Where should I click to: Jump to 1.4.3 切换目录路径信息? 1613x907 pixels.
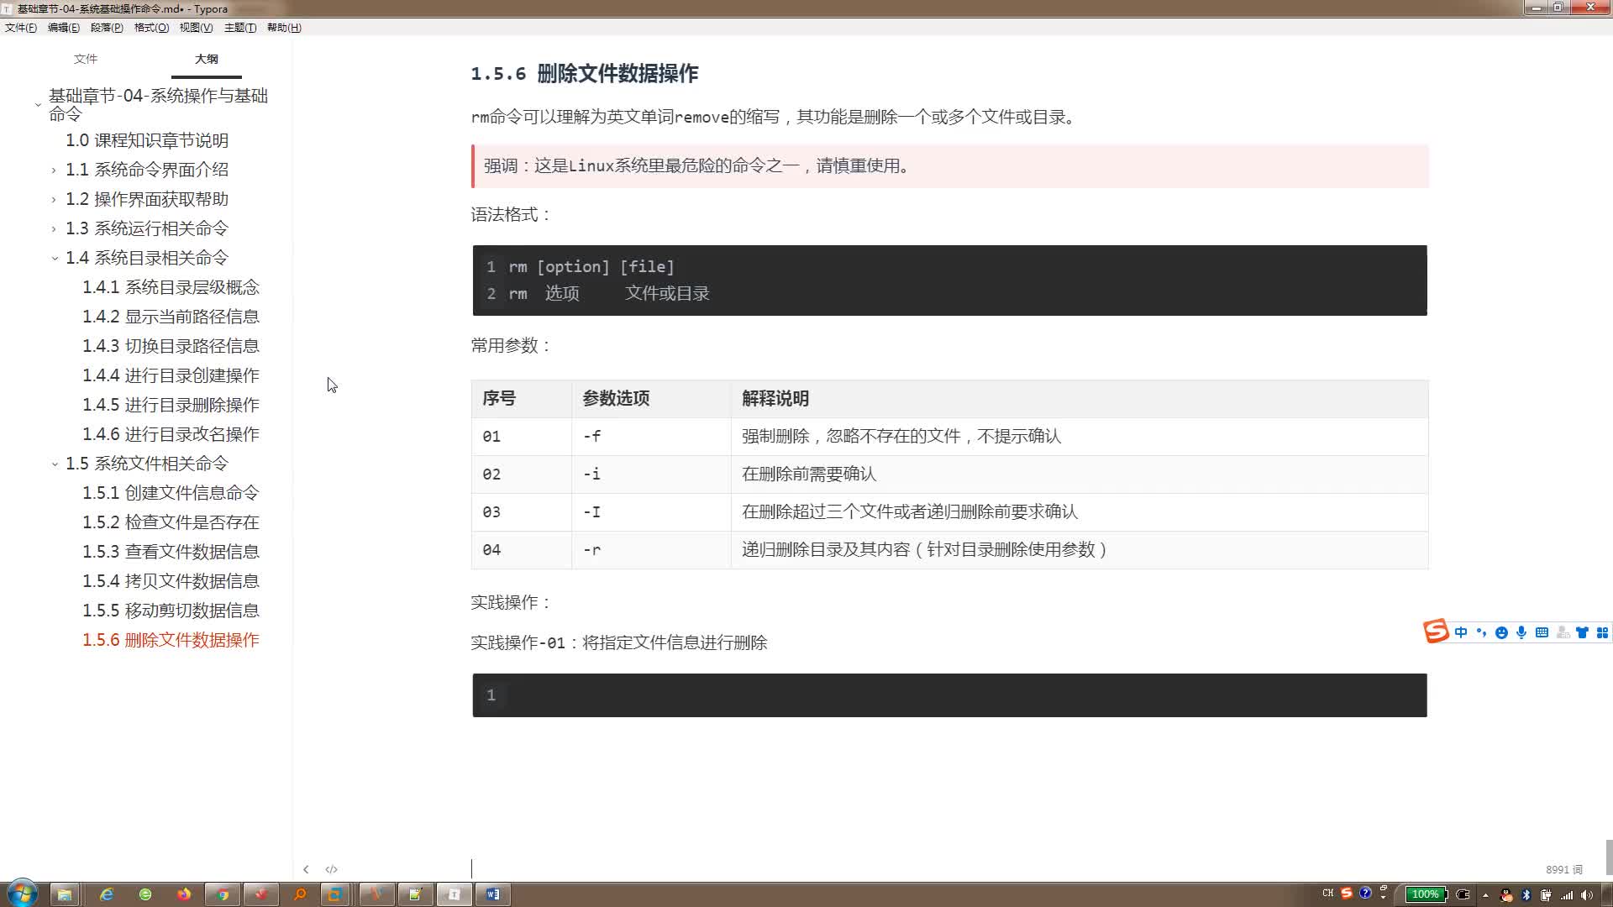[x=171, y=346]
